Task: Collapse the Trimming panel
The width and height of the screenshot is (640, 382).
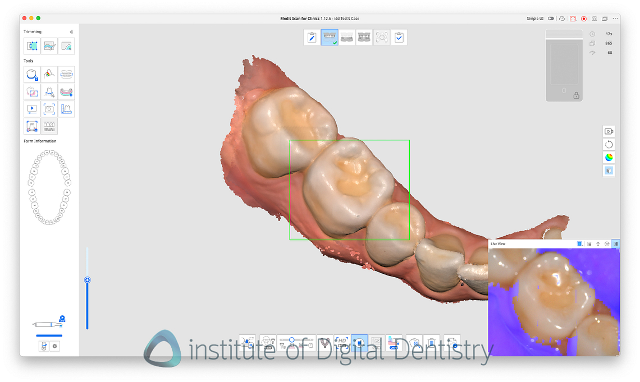Action: [71, 31]
